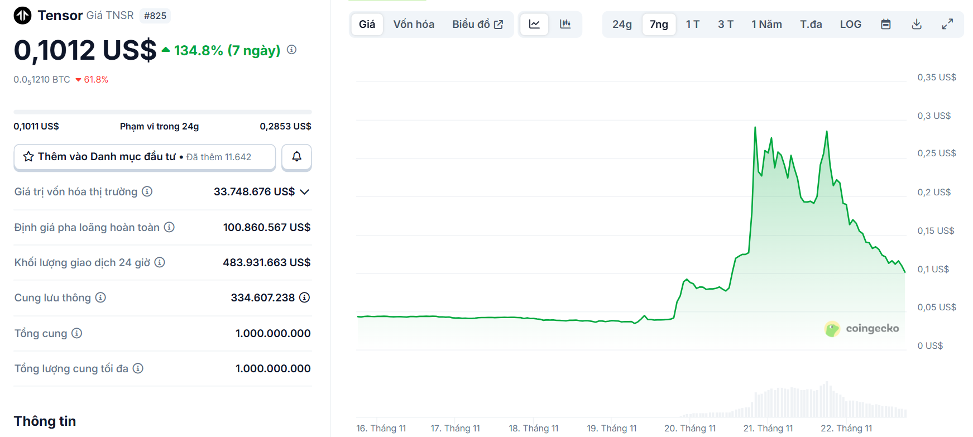Screen dimensions: 973x437
Task: Select the Giá chart tab
Action: click(367, 24)
